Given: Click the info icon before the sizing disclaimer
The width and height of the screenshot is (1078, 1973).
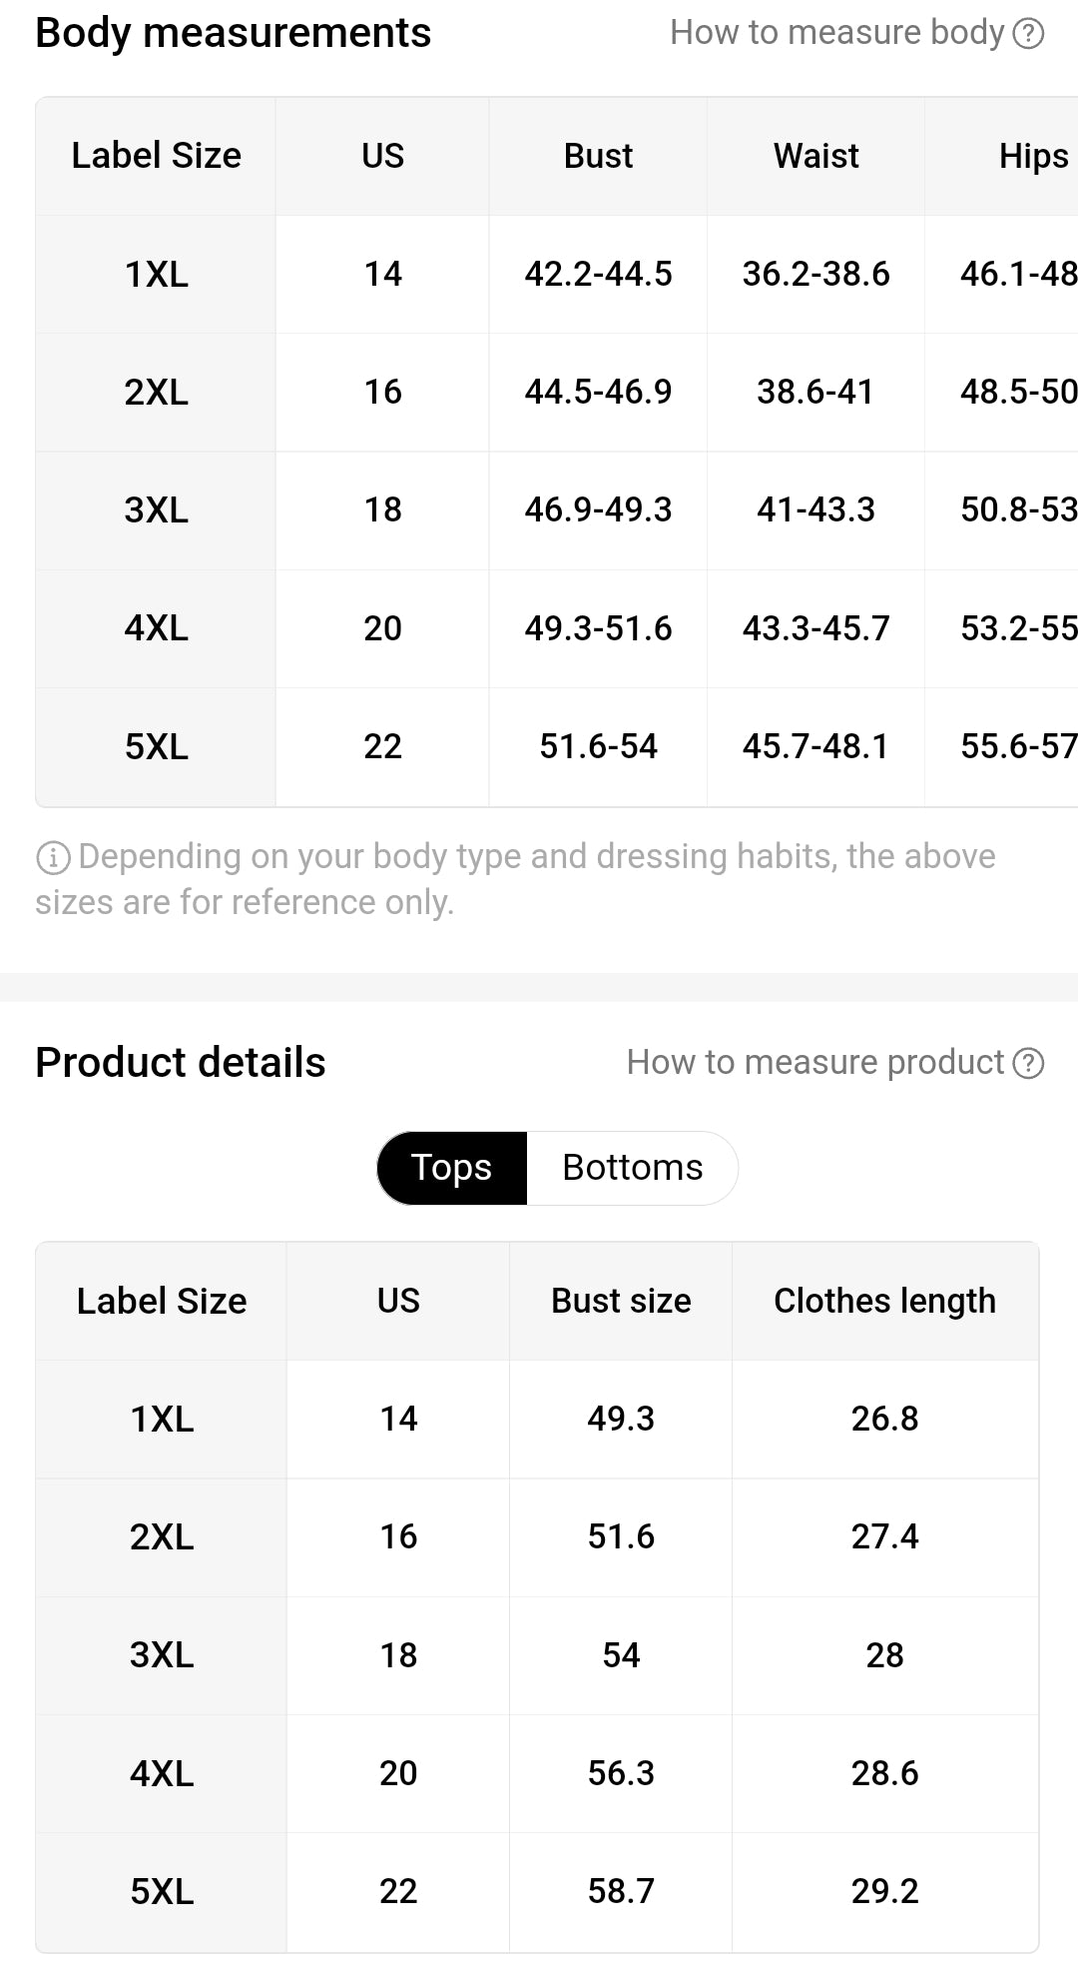Looking at the screenshot, I should 53,857.
